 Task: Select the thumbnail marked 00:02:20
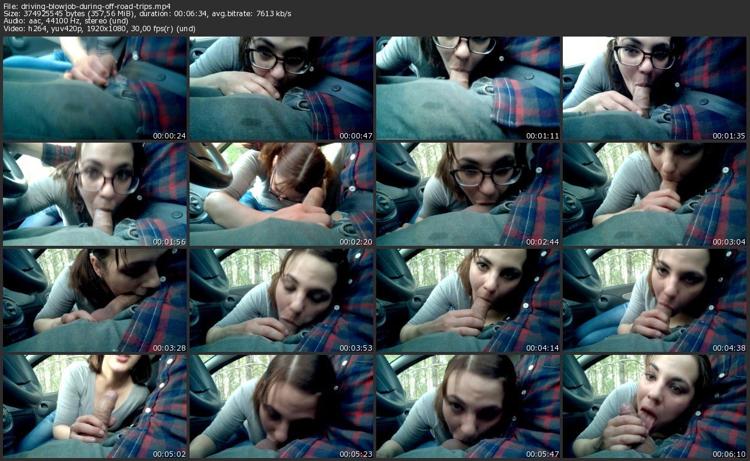[281, 194]
